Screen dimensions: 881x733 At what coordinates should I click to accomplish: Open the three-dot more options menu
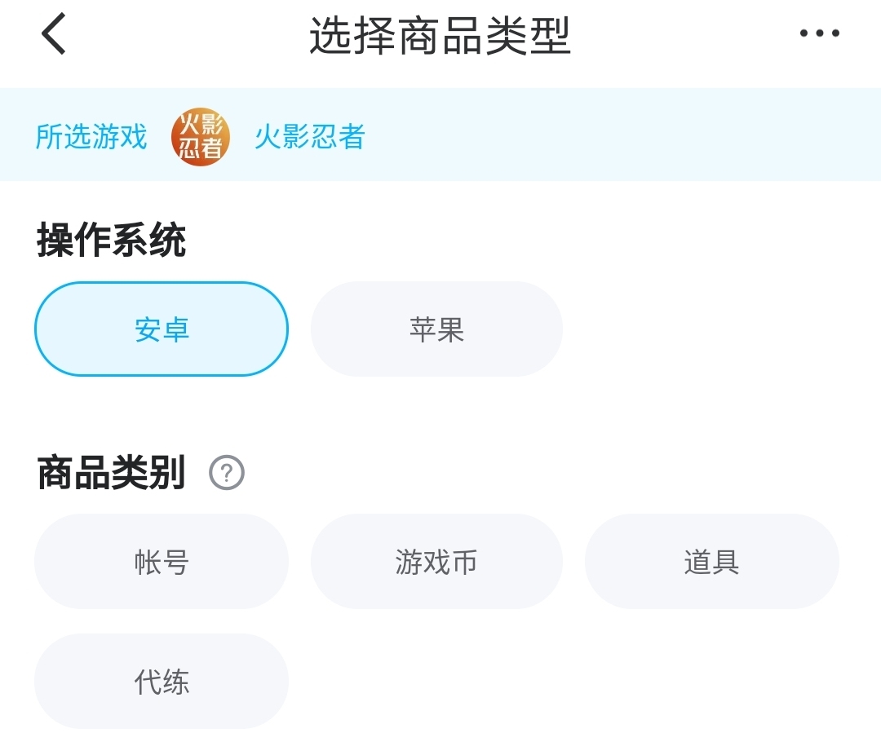[819, 33]
